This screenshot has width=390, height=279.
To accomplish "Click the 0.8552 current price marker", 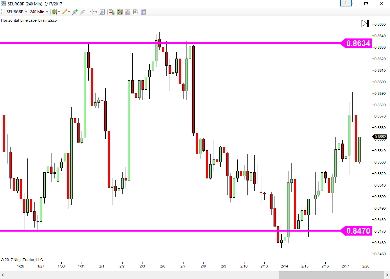I will point(380,137).
